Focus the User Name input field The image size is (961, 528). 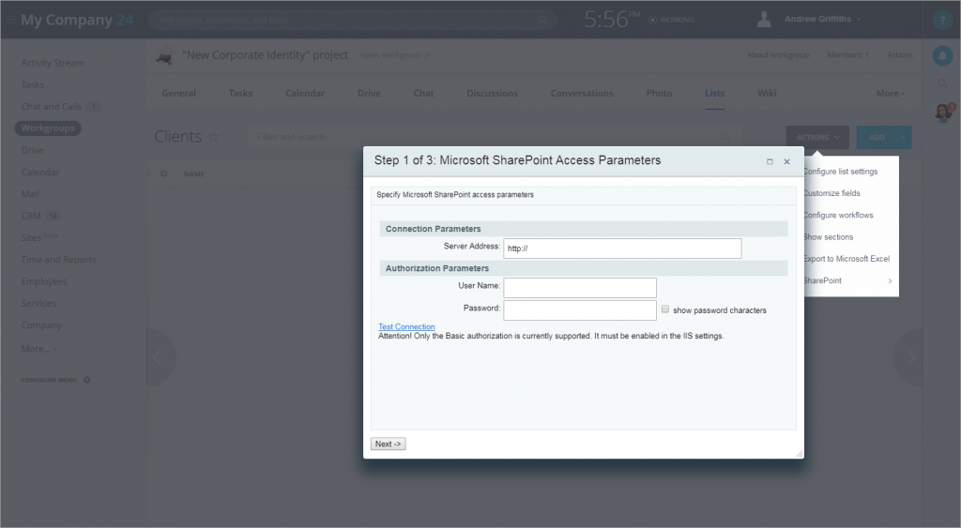[x=580, y=288]
